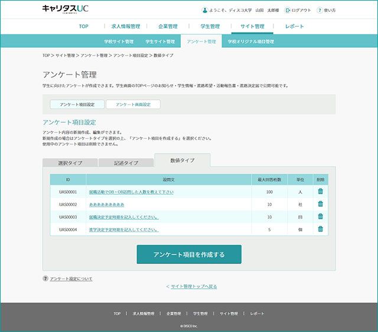Switch to the 記述タイプ tab
The width and height of the screenshot is (378, 332).
click(x=126, y=162)
